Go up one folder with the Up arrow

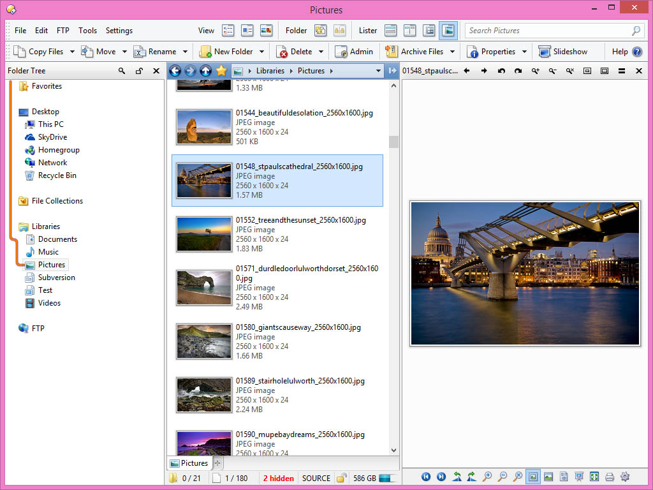[x=205, y=71]
